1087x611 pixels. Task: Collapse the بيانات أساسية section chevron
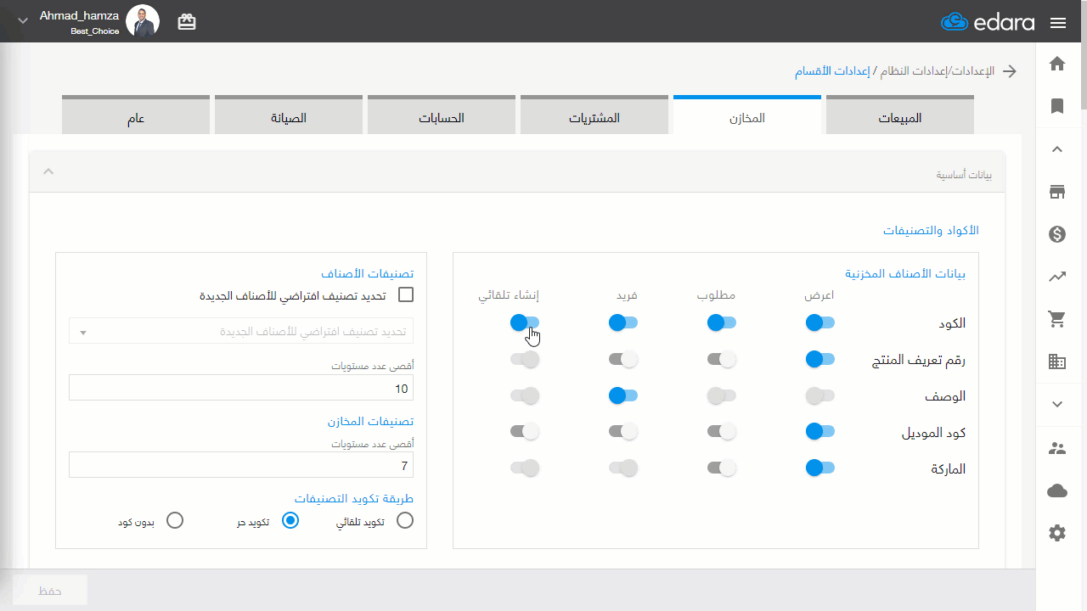tap(48, 171)
